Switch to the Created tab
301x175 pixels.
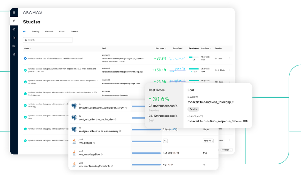74,32
